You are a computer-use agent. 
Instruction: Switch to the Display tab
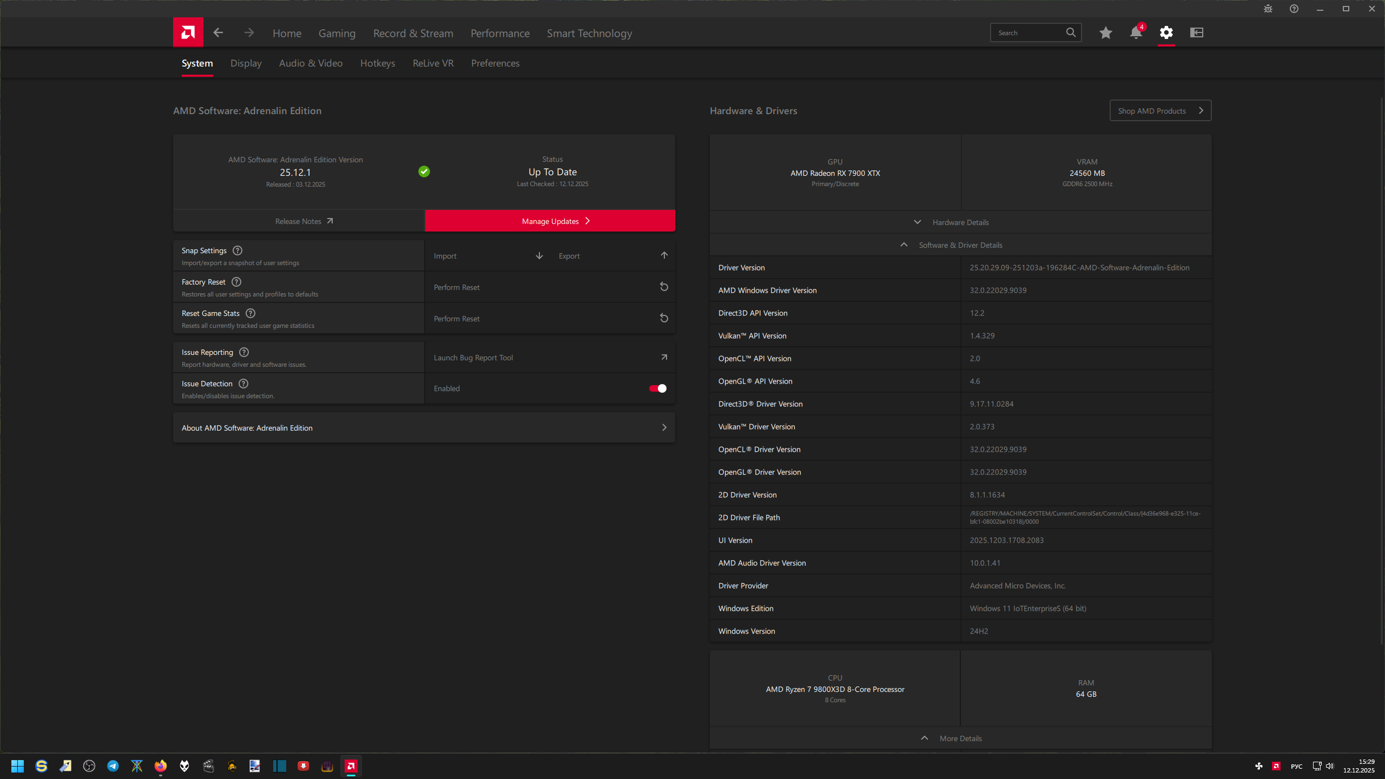246,63
